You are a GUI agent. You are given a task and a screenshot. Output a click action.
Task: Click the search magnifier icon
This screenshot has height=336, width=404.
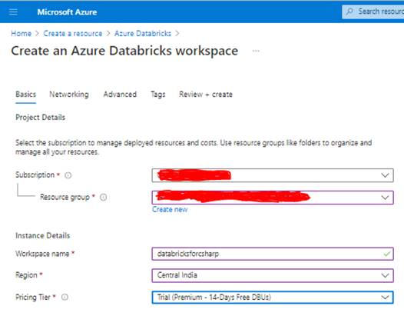pyautogui.click(x=349, y=12)
